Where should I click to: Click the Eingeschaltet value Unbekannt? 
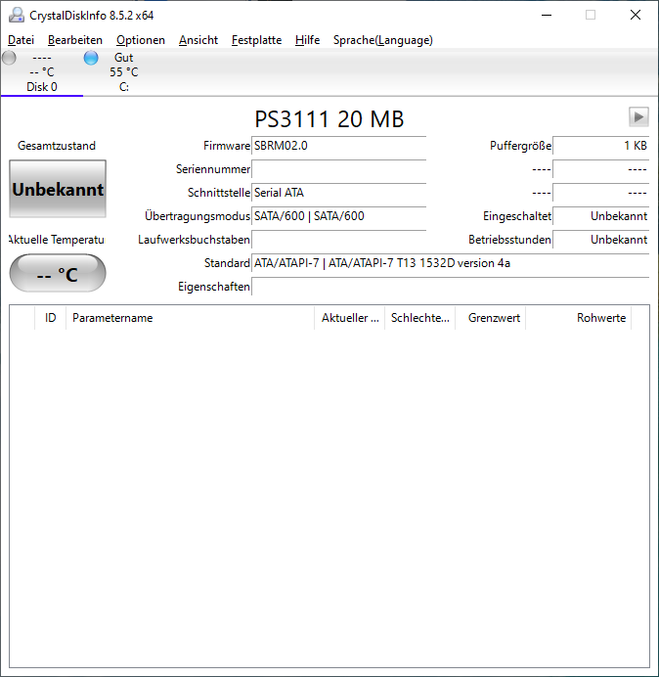click(601, 216)
